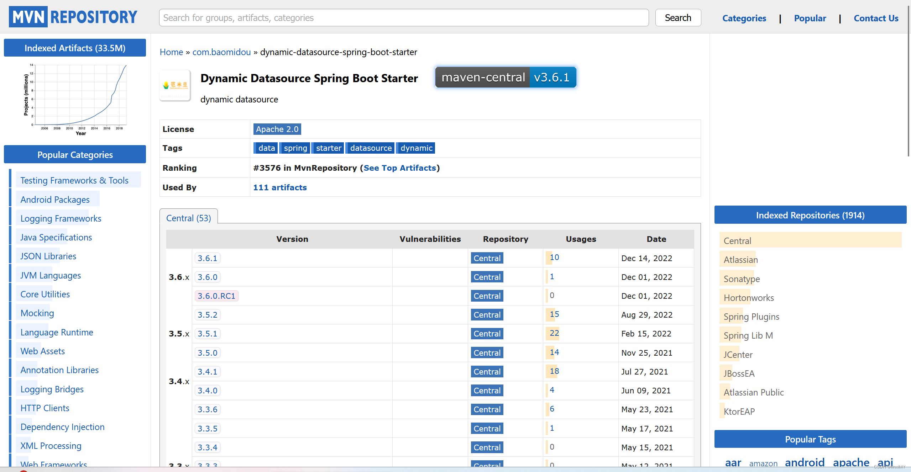Select the datasource tag

pyautogui.click(x=370, y=148)
